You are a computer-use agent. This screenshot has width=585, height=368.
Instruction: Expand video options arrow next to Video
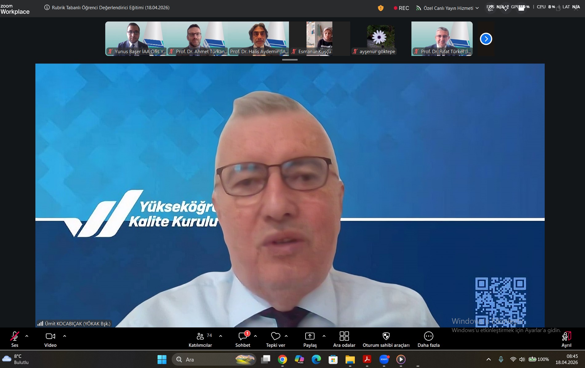pyautogui.click(x=65, y=336)
